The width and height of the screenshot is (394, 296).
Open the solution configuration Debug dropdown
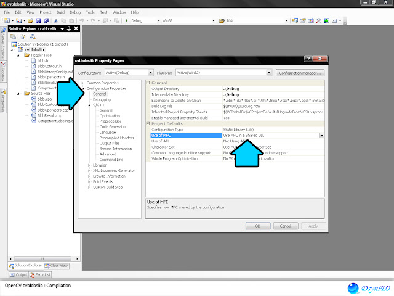159,20
